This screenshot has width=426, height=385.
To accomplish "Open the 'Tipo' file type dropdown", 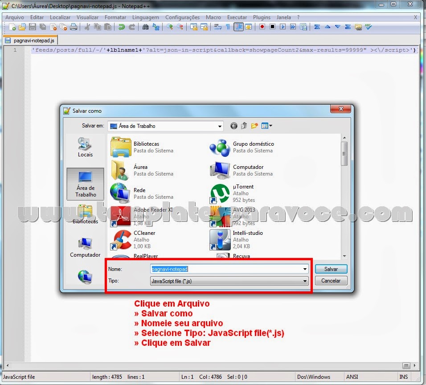I will click(x=305, y=281).
